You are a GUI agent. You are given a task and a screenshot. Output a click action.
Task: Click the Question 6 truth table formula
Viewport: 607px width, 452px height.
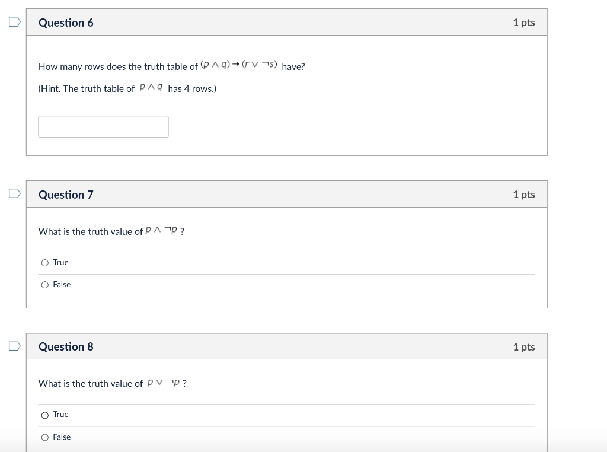point(239,65)
